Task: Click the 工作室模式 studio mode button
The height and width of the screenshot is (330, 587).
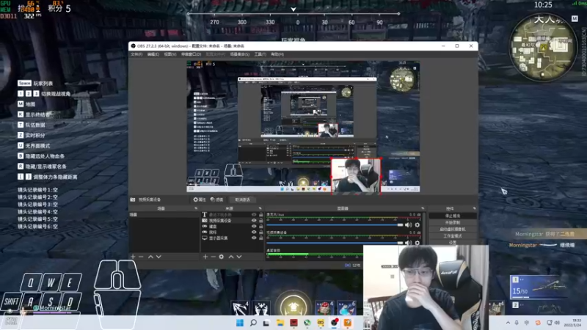Action: 453,236
